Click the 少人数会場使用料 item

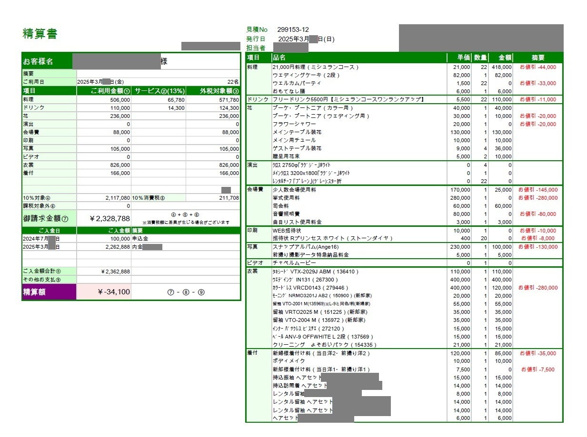(294, 190)
